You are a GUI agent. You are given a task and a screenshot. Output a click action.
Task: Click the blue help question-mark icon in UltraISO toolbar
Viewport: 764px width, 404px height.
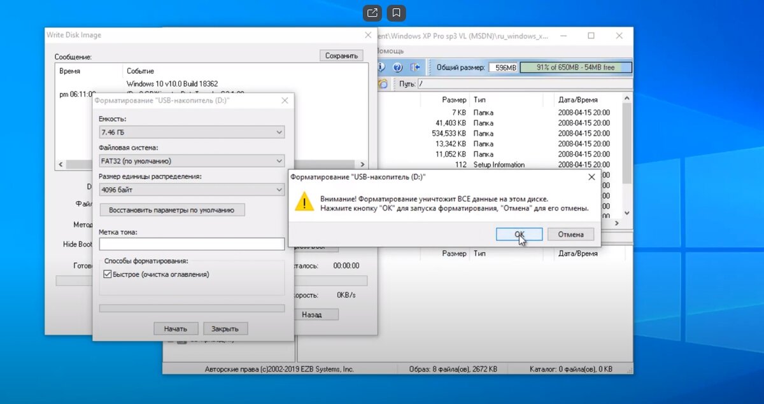(398, 67)
